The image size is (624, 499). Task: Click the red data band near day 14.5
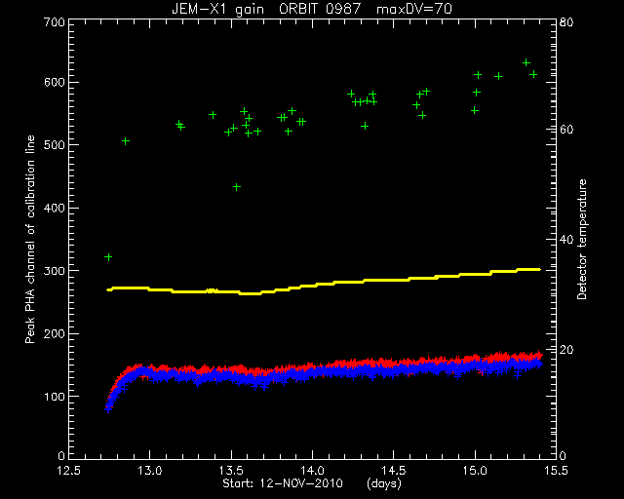[394, 363]
